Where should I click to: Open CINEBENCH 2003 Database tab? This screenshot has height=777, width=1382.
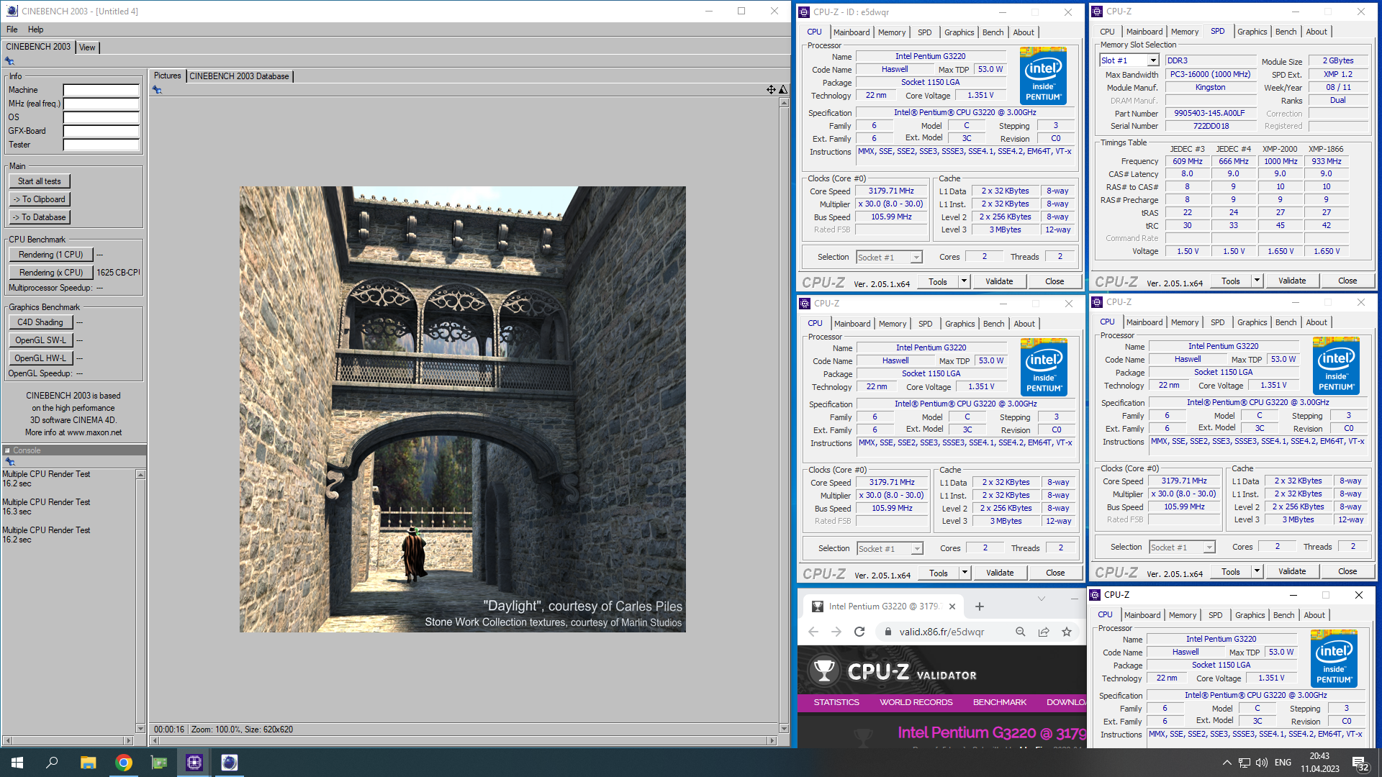point(239,76)
